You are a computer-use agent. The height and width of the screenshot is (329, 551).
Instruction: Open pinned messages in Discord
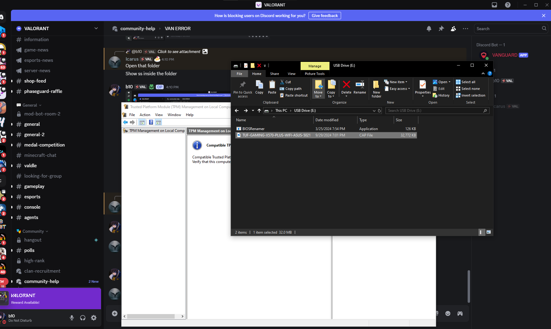[441, 29]
